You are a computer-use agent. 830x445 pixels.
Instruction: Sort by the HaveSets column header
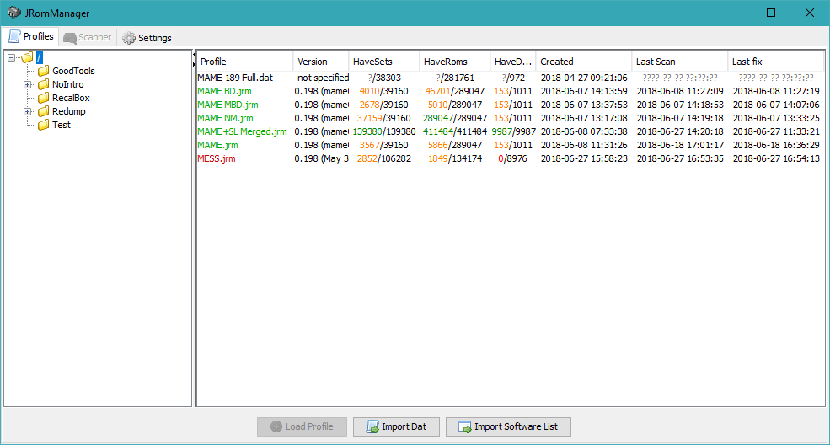383,62
